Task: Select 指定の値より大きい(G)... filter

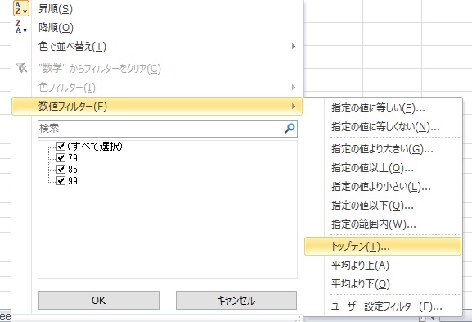Action: [x=383, y=149]
